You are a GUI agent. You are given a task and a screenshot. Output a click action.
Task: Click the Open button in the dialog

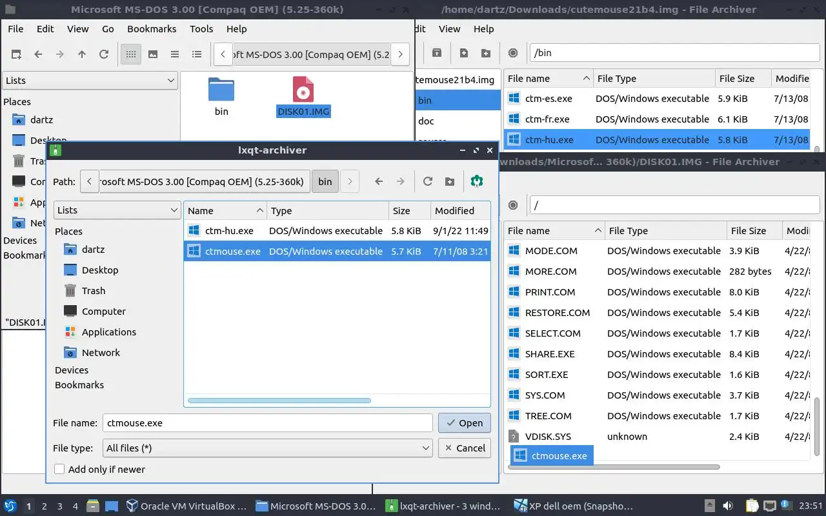coord(465,423)
